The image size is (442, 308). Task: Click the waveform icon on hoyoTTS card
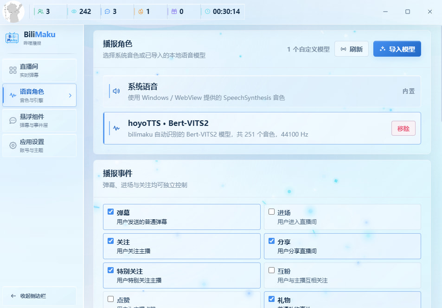pos(116,128)
